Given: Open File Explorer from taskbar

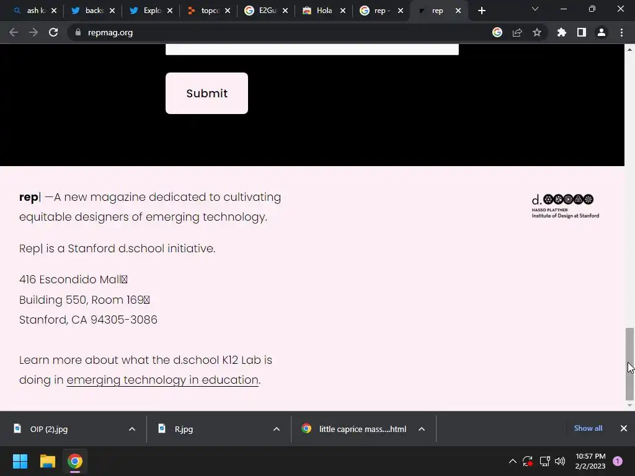Looking at the screenshot, I should (x=47, y=461).
